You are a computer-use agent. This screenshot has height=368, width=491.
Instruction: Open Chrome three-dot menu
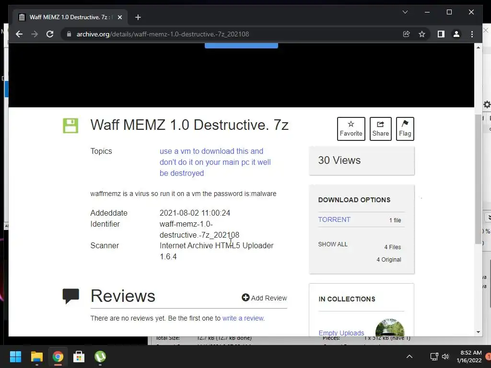[472, 34]
